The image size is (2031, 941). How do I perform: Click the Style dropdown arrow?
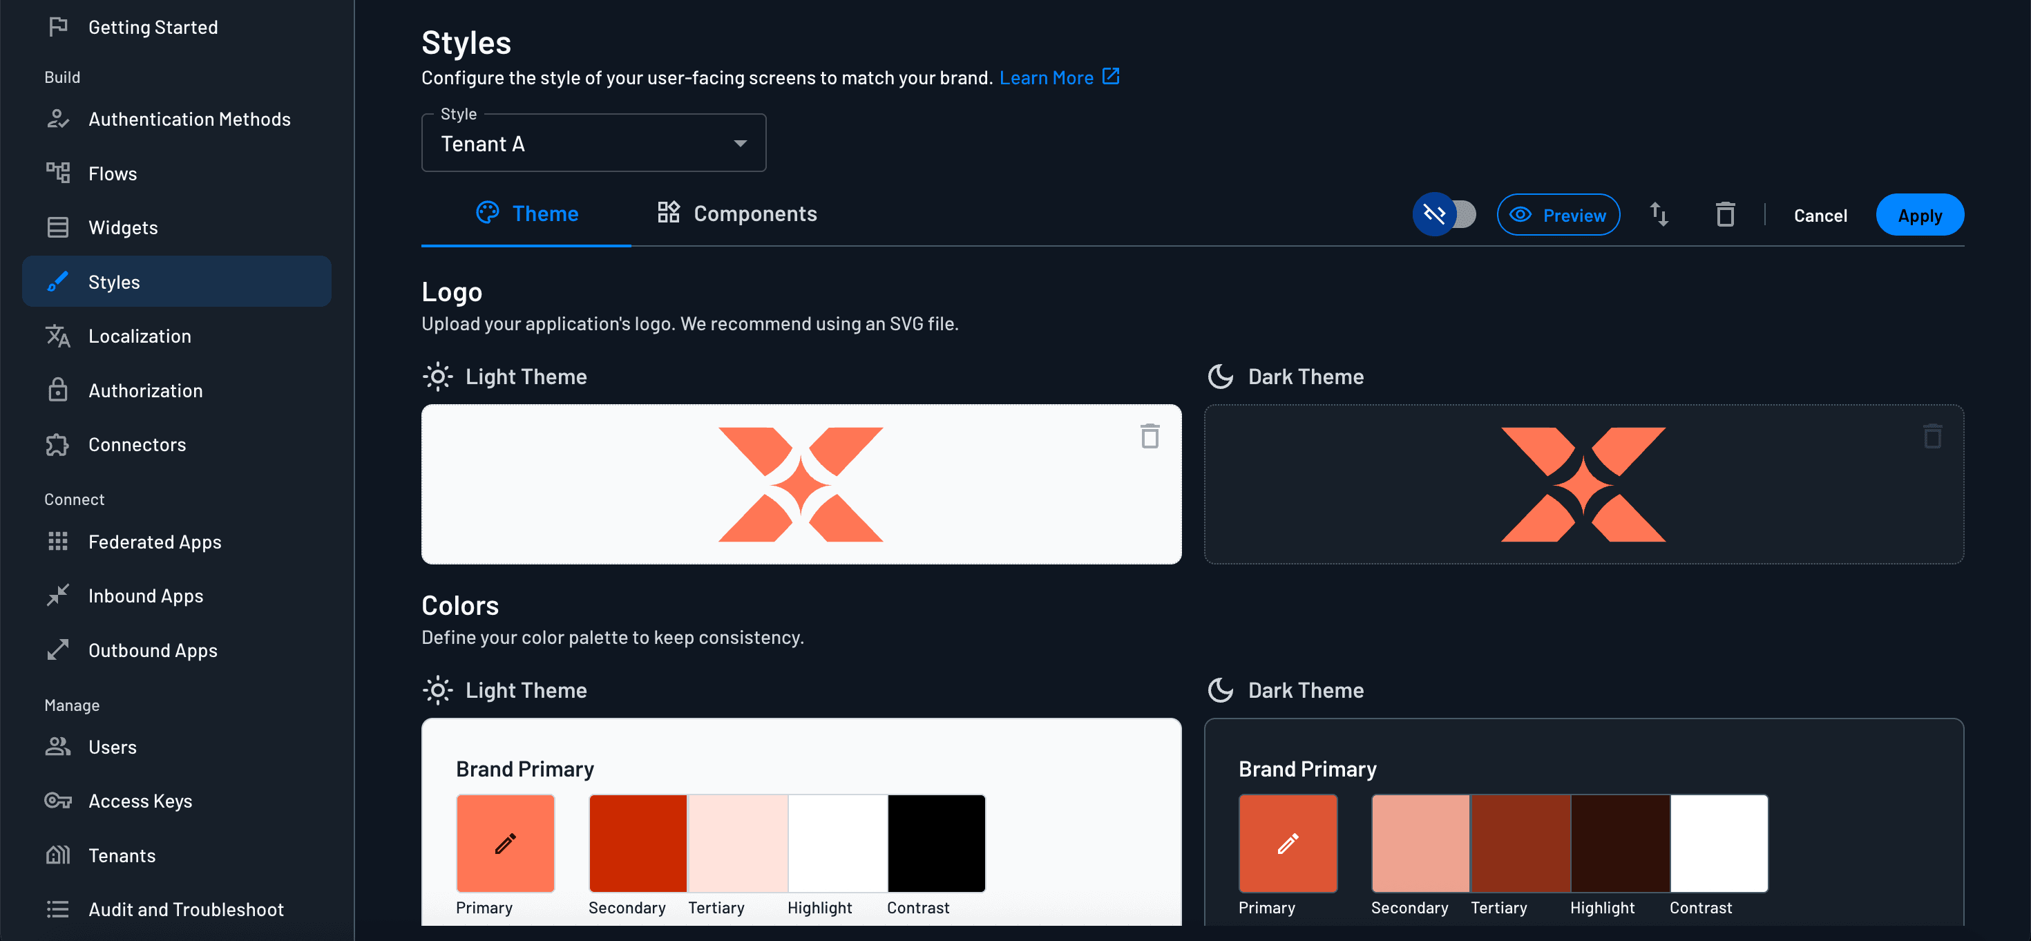click(x=740, y=144)
